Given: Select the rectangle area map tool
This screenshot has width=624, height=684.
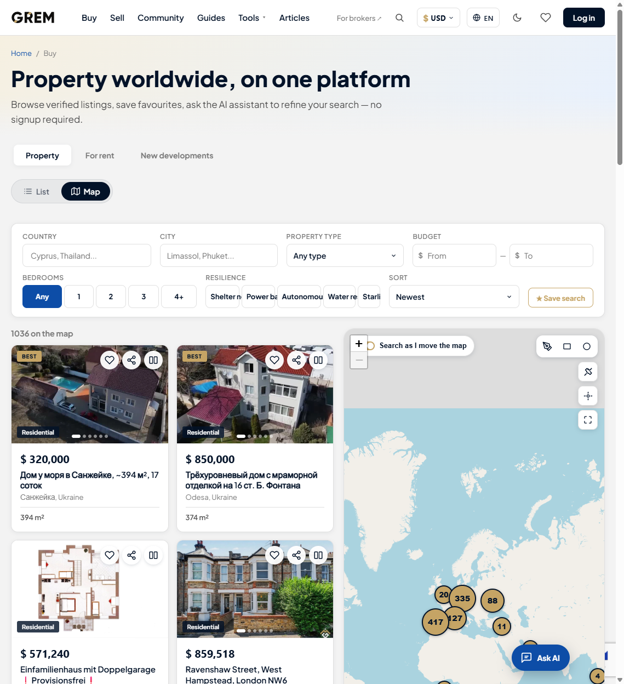Looking at the screenshot, I should pyautogui.click(x=567, y=346).
